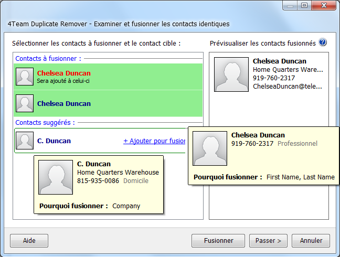Click the '+ Ajouter pour fusion' link

pos(154,141)
